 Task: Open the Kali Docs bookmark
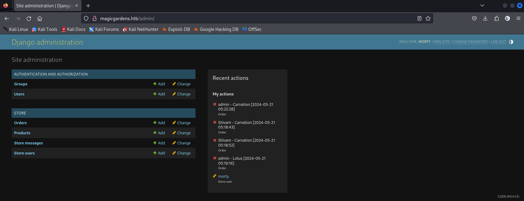coord(73,29)
